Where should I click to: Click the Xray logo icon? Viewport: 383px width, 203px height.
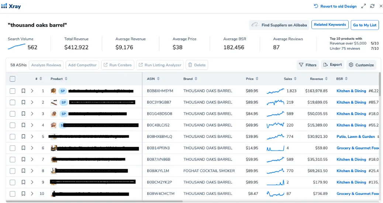pos(4,6)
